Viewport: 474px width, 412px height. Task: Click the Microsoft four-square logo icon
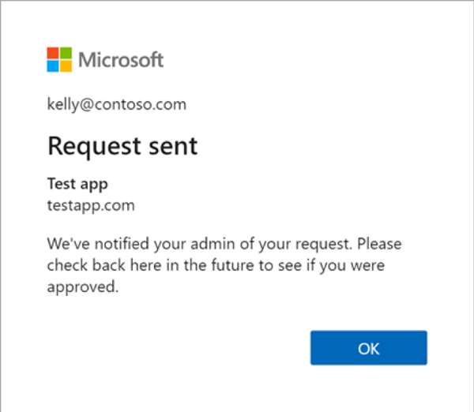click(x=59, y=59)
